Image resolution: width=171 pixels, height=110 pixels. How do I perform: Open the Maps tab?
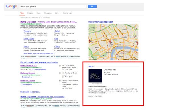click(x=38, y=13)
